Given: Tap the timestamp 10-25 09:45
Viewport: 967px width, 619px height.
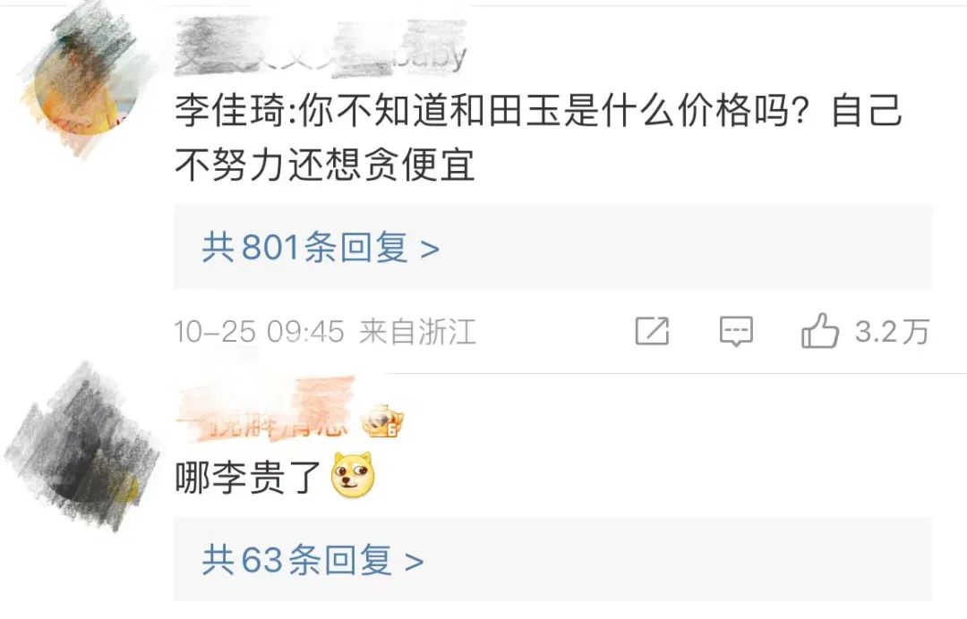Looking at the screenshot, I should click(x=259, y=332).
